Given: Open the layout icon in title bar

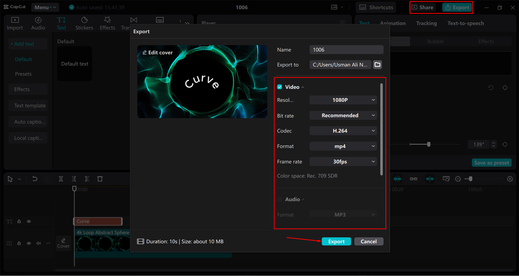Looking at the screenshot, I should pos(335,7).
